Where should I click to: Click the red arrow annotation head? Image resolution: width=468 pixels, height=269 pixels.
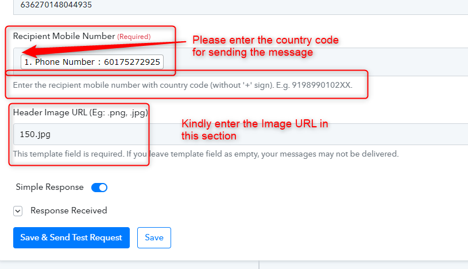pos(29,51)
